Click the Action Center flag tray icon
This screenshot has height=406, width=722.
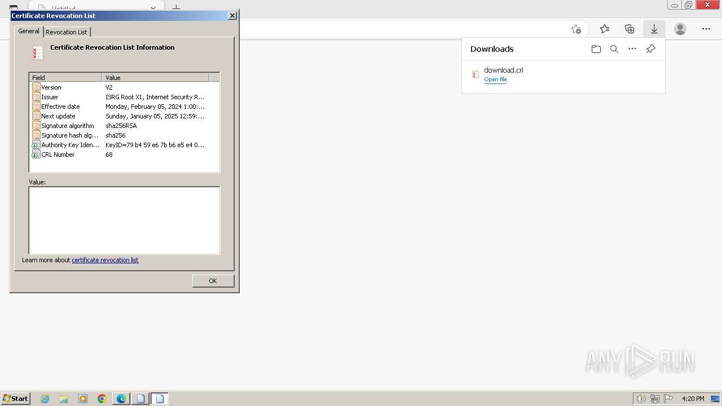pyautogui.click(x=668, y=399)
